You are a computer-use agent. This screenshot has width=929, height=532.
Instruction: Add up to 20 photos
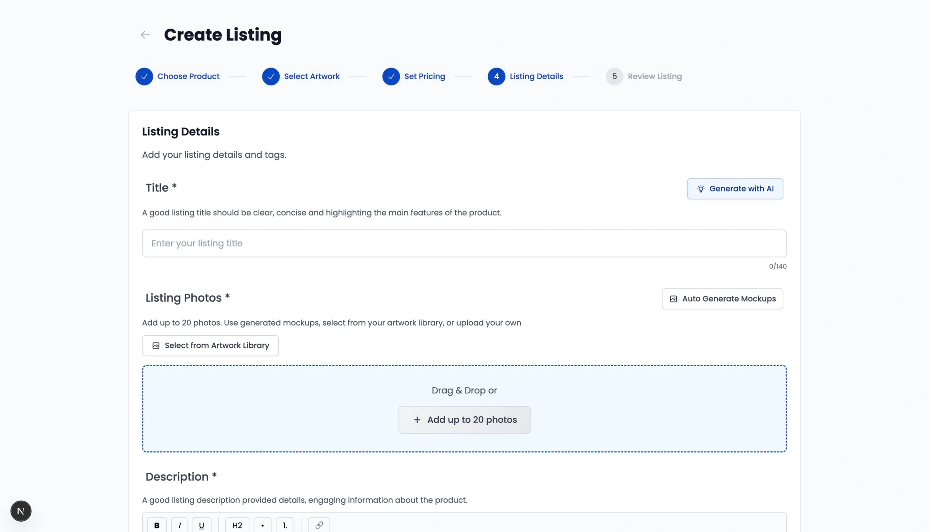(464, 420)
